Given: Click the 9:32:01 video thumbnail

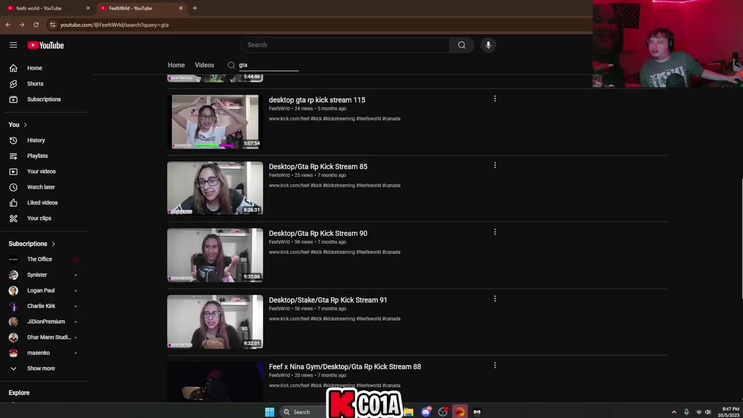Looking at the screenshot, I should (215, 322).
